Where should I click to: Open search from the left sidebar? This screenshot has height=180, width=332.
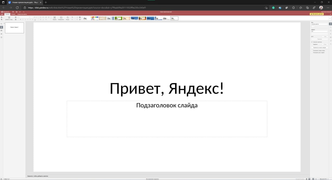click(x=1, y=24)
